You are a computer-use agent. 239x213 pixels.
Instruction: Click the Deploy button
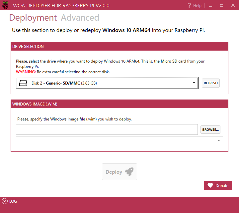pyautogui.click(x=119, y=172)
